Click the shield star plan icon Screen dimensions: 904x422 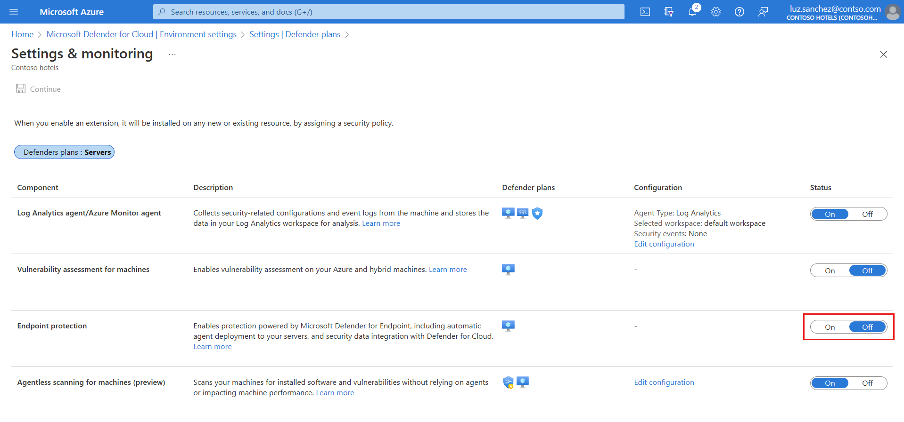pos(537,214)
